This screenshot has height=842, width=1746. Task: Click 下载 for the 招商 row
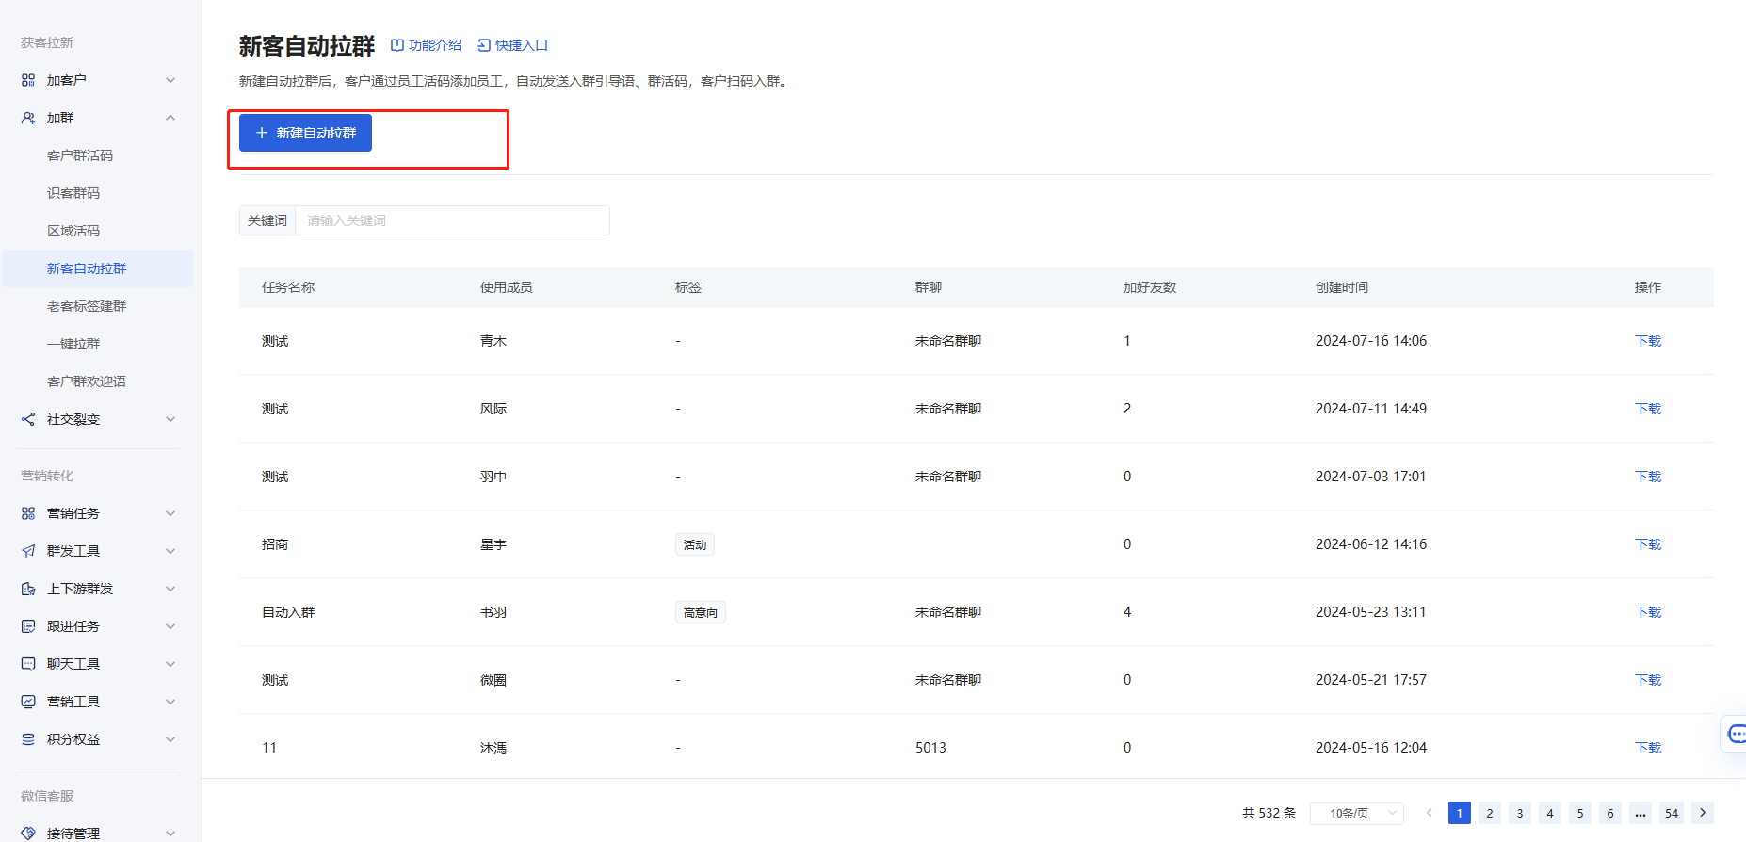pos(1648,544)
